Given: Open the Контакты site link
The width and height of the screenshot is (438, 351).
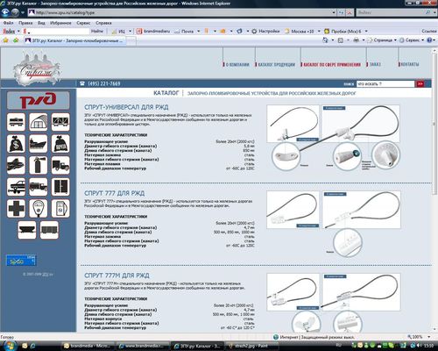Looking at the screenshot, I should click(x=410, y=64).
